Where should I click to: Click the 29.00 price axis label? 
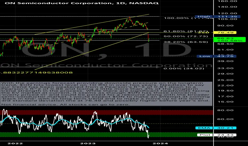226,74
